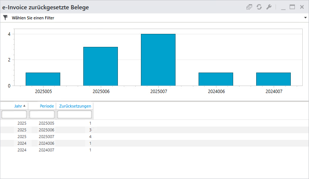The width and height of the screenshot is (309, 179).
Task: Click the Zurücksetzungen column header
Action: [75, 106]
